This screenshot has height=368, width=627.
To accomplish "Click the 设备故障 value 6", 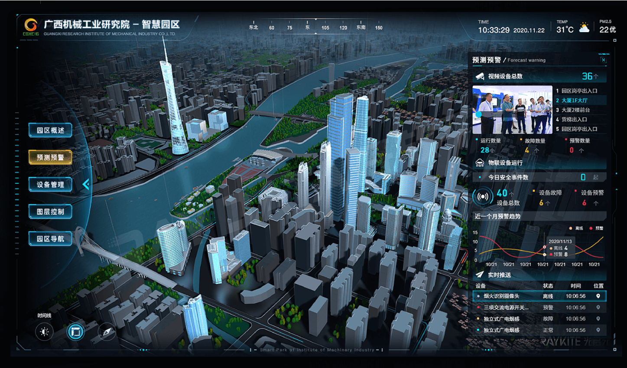I will pyautogui.click(x=541, y=203).
